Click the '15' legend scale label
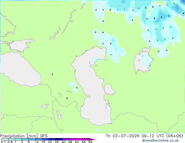This screenshot has width=185, height=143. pyautogui.click(x=43, y=142)
